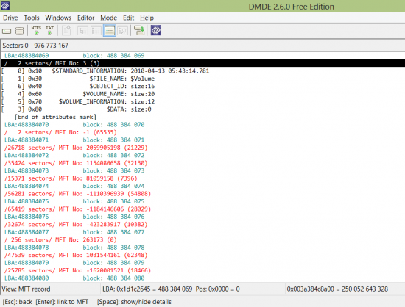Click the $FILE_NAME: $Volume row
The width and height of the screenshot is (405, 307).
[x=78, y=79]
